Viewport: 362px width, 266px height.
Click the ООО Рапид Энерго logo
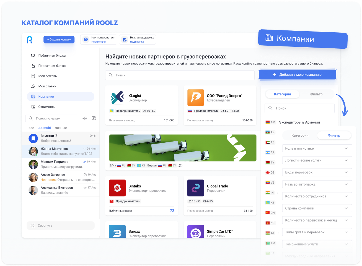click(195, 98)
